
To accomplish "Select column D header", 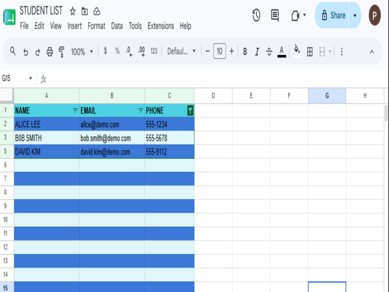I will tap(213, 96).
